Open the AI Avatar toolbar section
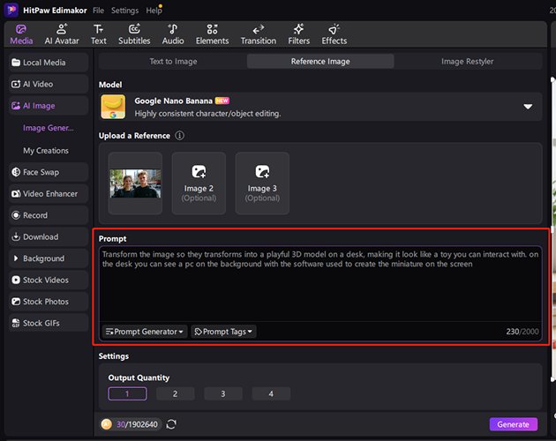Screen dimensions: 556x441 click(62, 34)
